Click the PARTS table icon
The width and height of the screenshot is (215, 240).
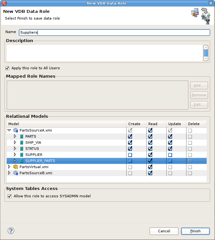tap(21, 136)
